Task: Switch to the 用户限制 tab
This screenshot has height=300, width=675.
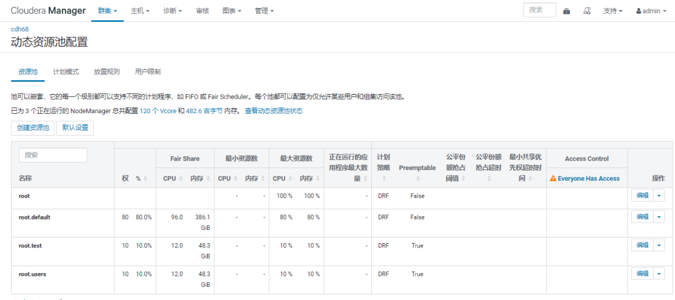Action: tap(147, 72)
